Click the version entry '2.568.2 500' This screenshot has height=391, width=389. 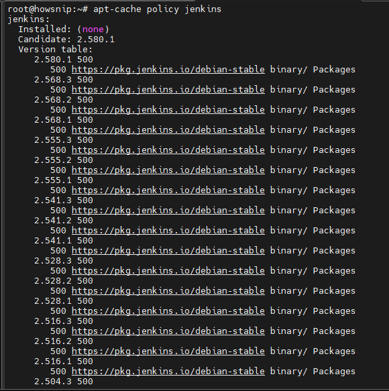click(x=64, y=100)
